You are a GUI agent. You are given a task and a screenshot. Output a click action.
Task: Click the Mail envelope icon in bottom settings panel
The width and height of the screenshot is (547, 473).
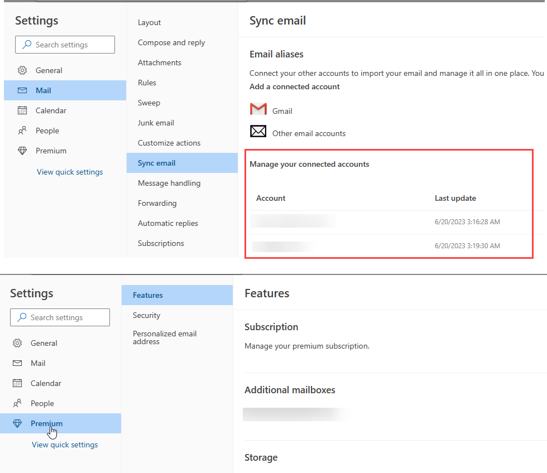(17, 363)
